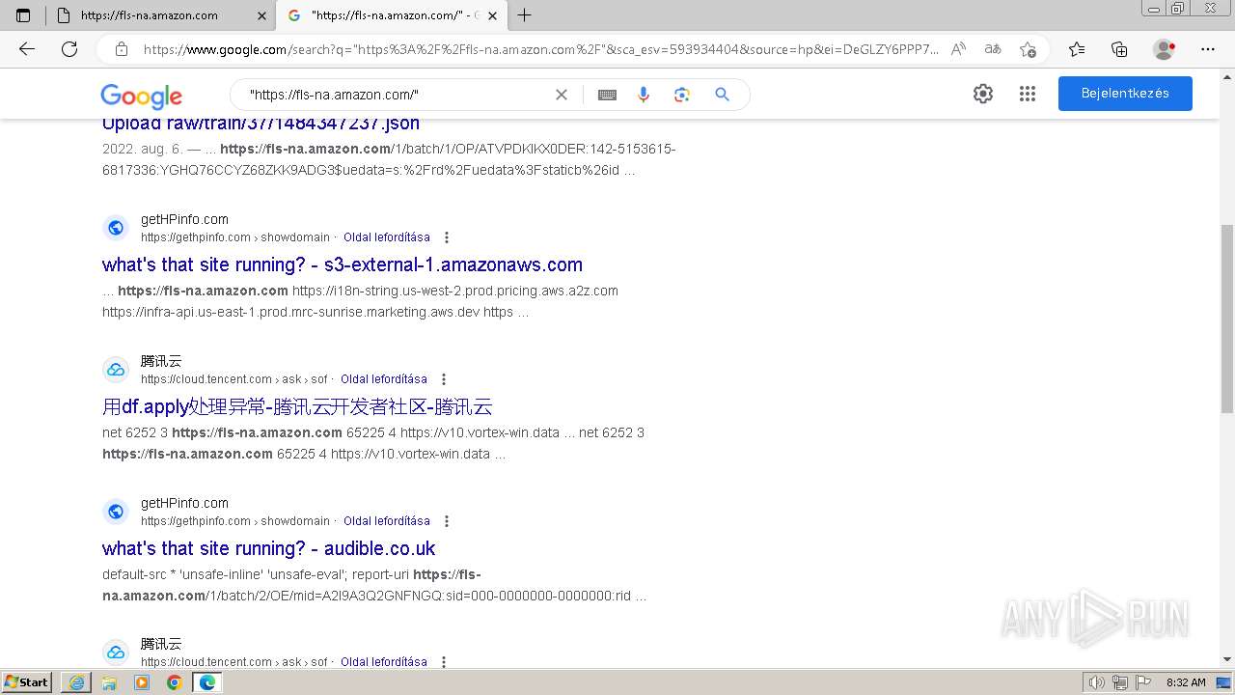The image size is (1235, 695).
Task: Clear the search query with X
Action: coord(562,95)
